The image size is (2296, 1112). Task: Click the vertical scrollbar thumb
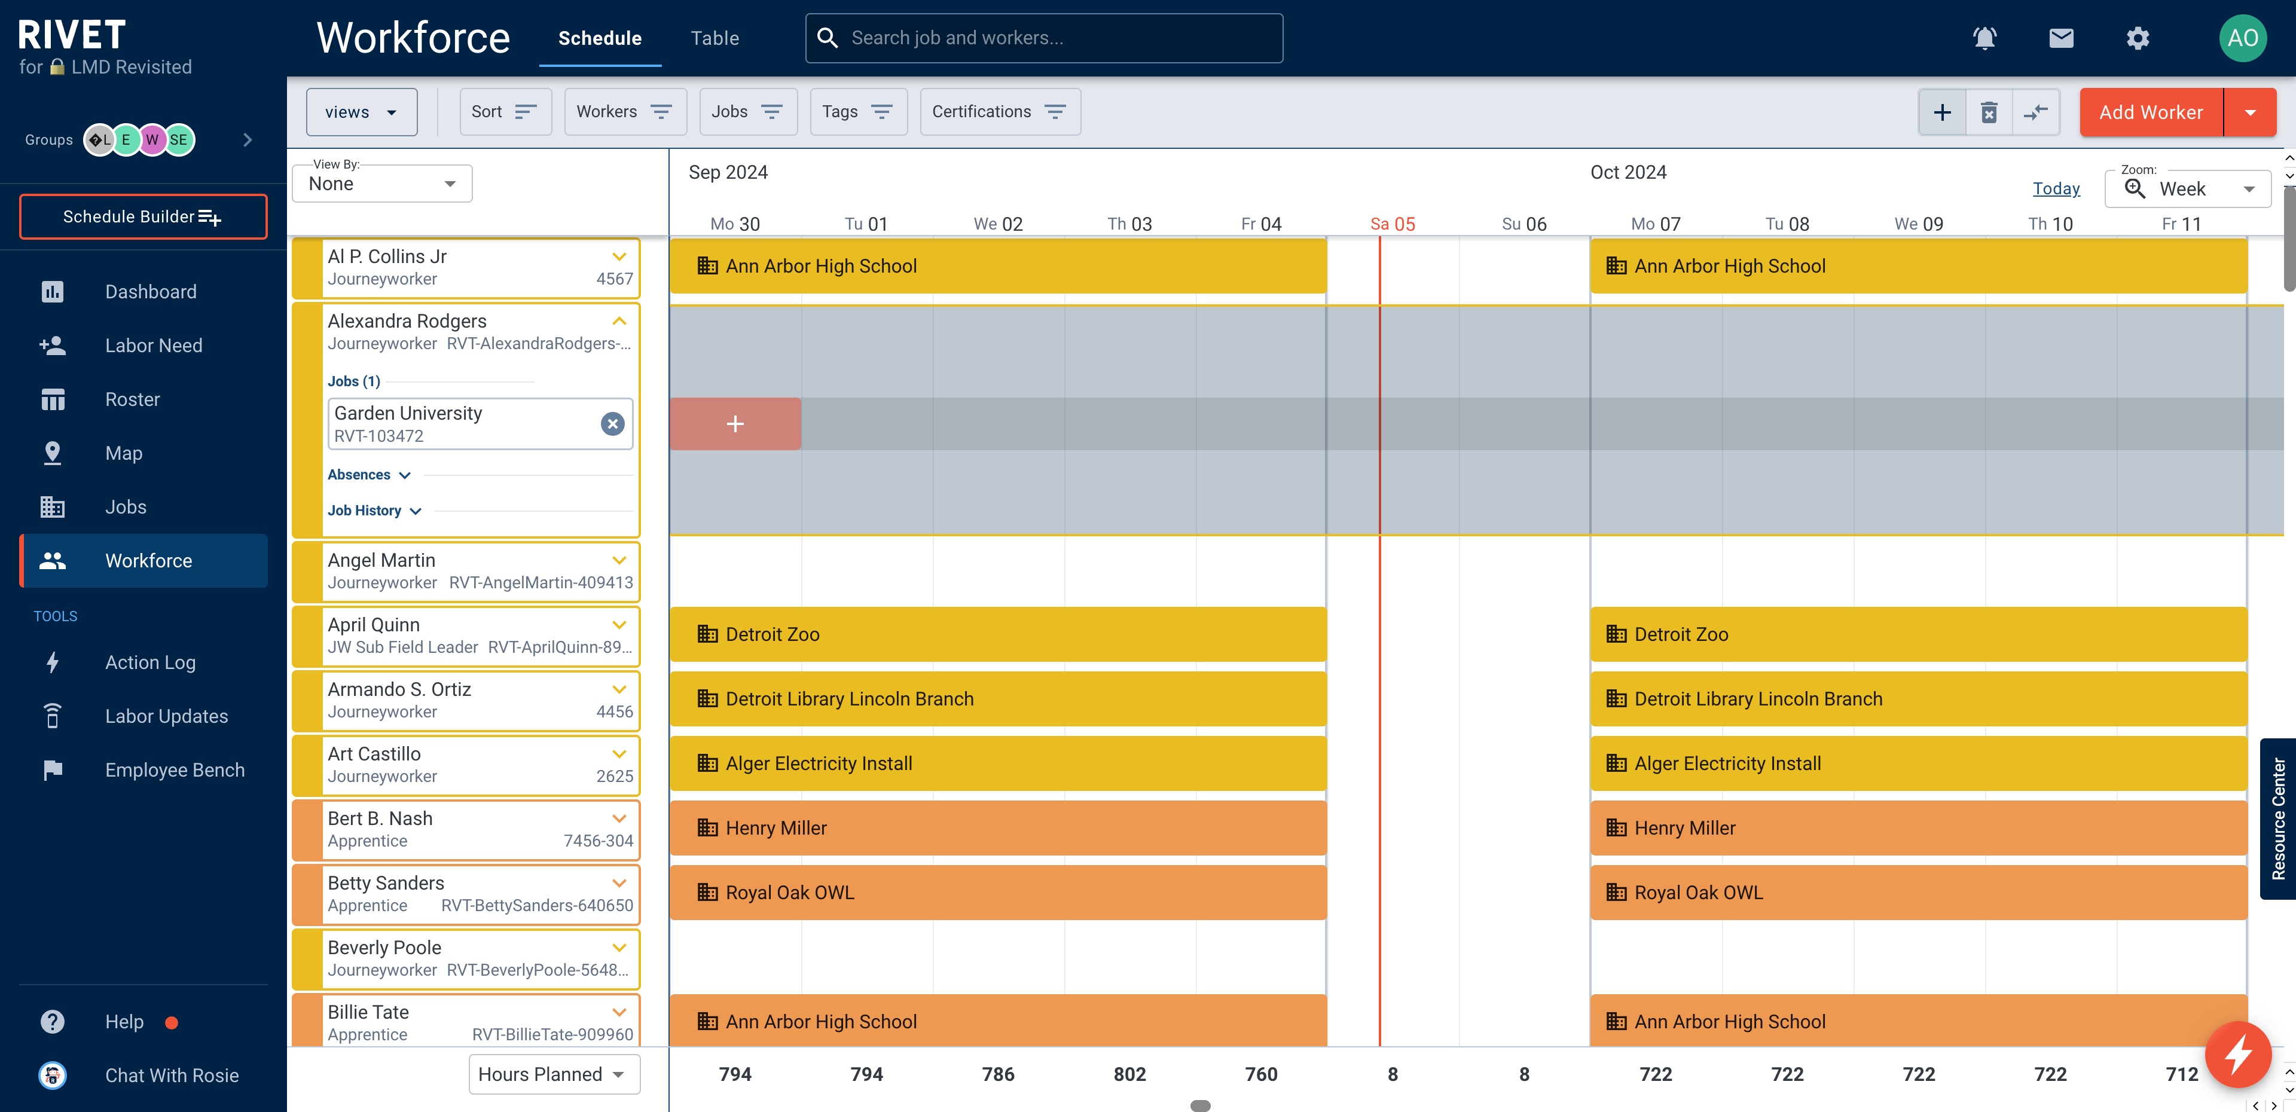click(2289, 239)
